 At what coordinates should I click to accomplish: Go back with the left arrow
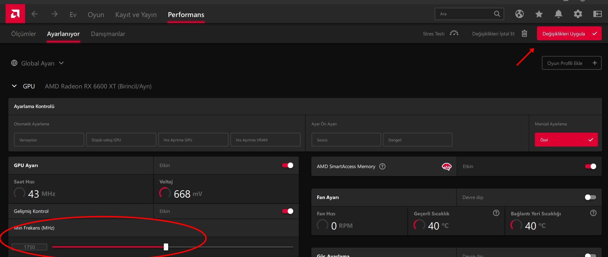(x=34, y=14)
